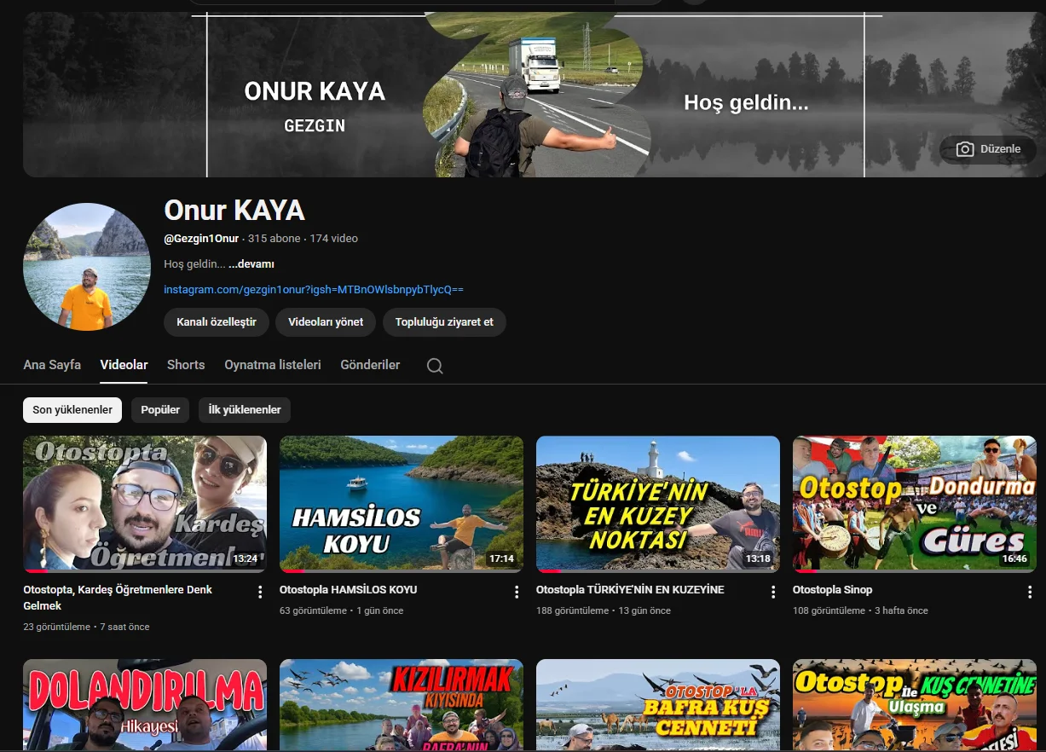The height and width of the screenshot is (752, 1046).
Task: Open the Shorts tab
Action: [186, 365]
